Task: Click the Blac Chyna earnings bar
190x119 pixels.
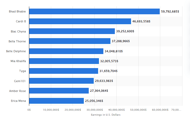Action: [72, 31]
